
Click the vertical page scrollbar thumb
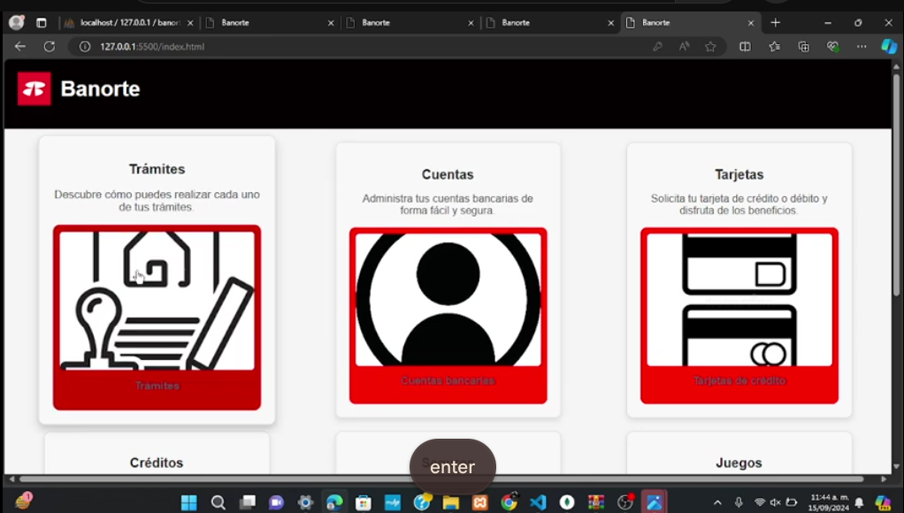click(x=897, y=185)
